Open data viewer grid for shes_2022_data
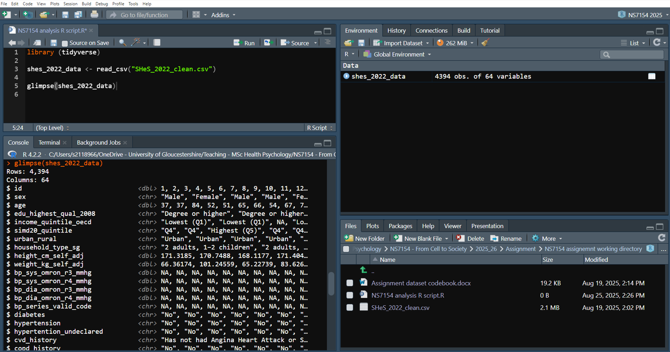 point(651,76)
